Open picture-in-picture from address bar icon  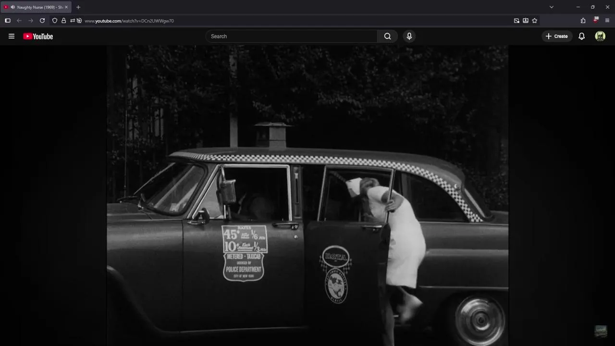pyautogui.click(x=517, y=21)
